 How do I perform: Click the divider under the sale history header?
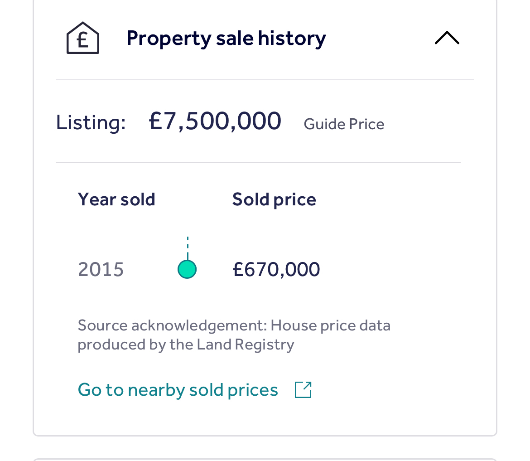click(x=265, y=79)
